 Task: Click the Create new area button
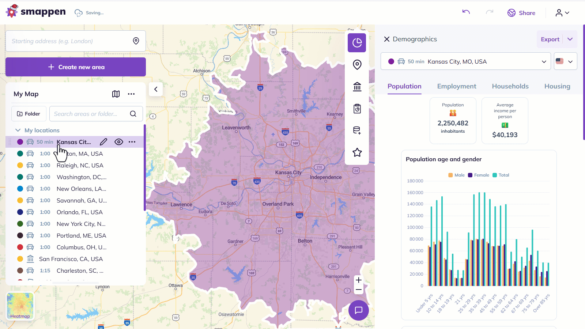pyautogui.click(x=76, y=67)
